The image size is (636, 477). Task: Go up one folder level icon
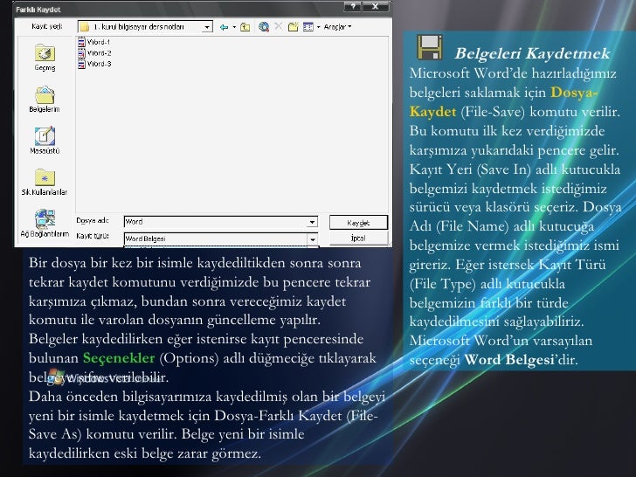245,27
